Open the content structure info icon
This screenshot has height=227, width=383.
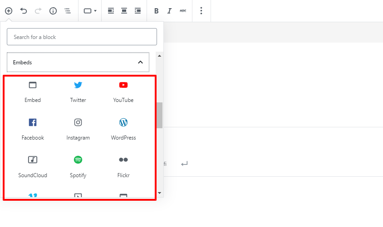53,11
